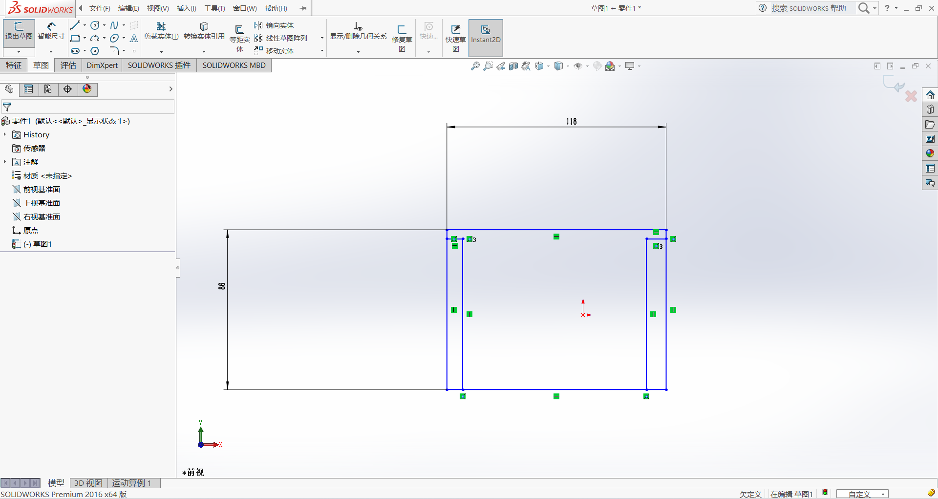The width and height of the screenshot is (938, 499).
Task: Open Display/Delete Relations tool
Action: [x=358, y=32]
